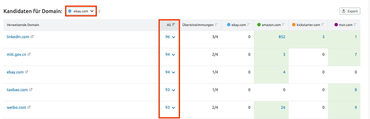Click msn.com column header label
The height and width of the screenshot is (119, 370).
[346, 25]
